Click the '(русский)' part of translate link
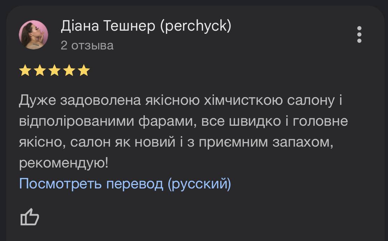This screenshot has width=388, height=241. [199, 184]
